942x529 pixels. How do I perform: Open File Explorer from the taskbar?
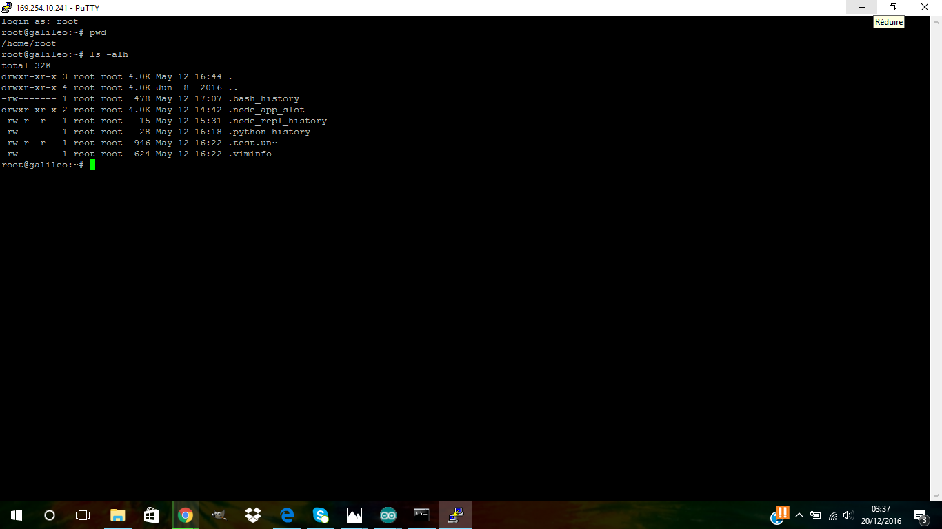tap(118, 515)
